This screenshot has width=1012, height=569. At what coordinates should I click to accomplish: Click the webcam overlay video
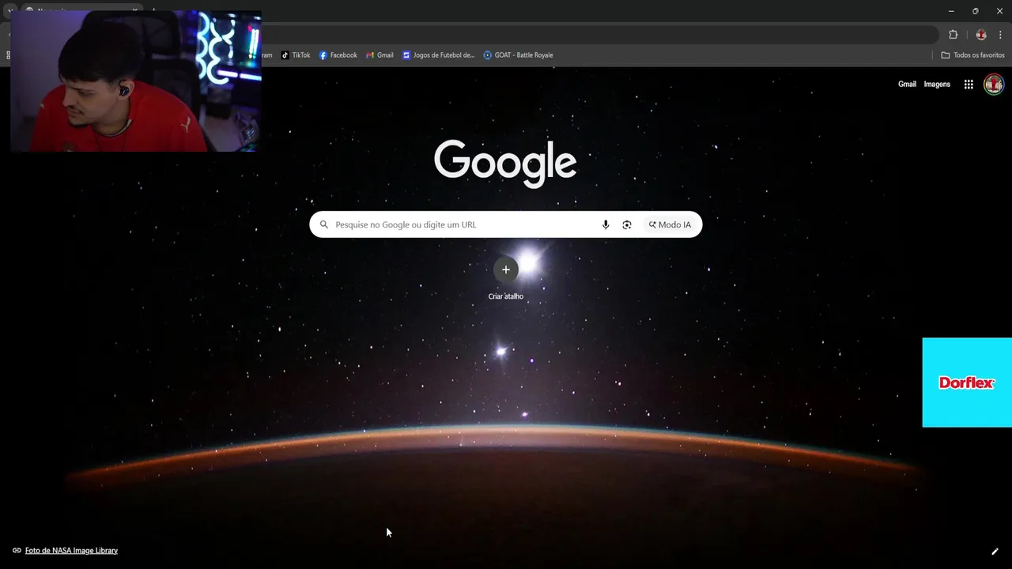tap(135, 81)
